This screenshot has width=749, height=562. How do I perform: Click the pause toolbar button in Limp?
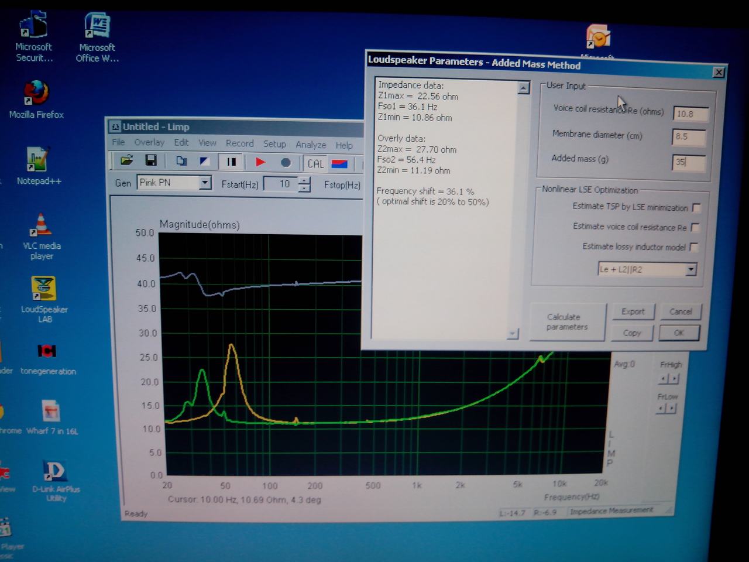231,162
